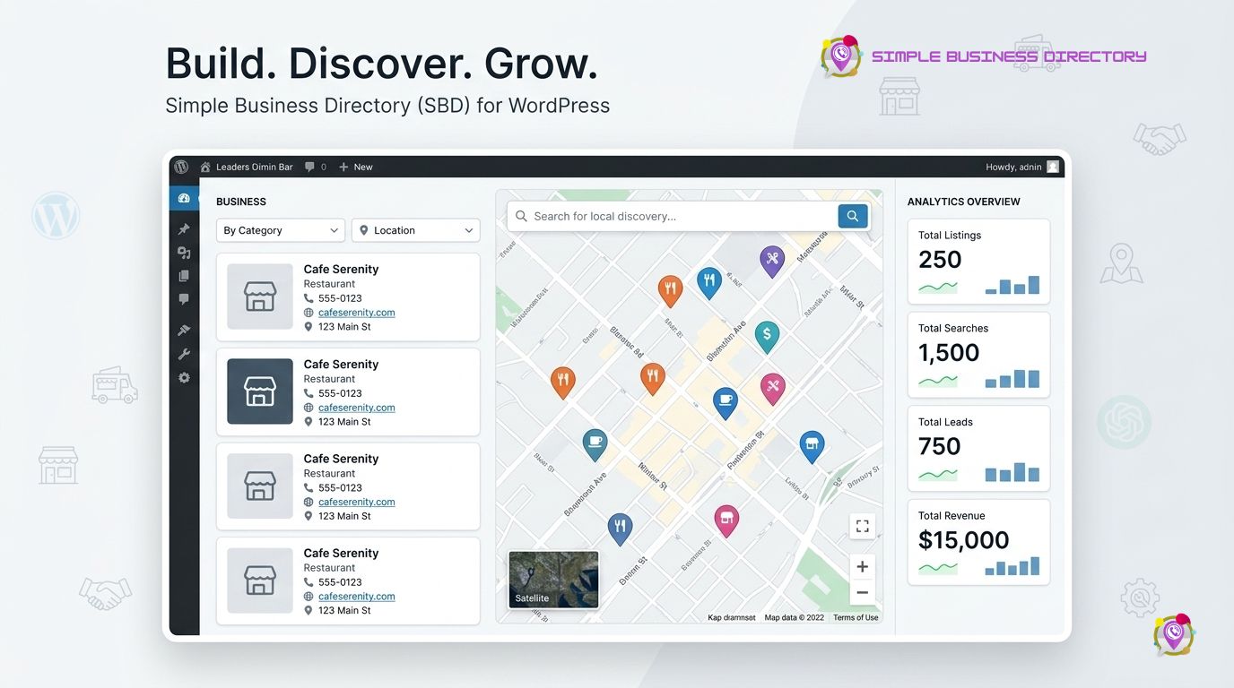
Task: Select the blue storefront map pin
Action: [812, 445]
